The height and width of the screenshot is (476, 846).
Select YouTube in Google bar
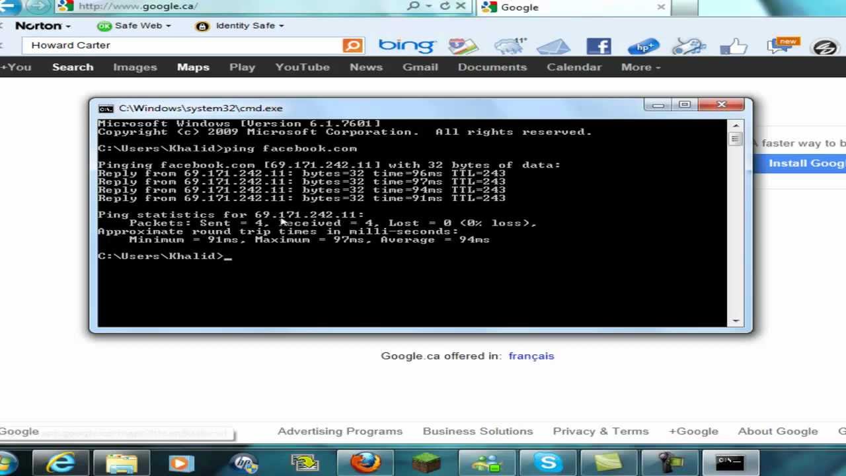coord(302,67)
